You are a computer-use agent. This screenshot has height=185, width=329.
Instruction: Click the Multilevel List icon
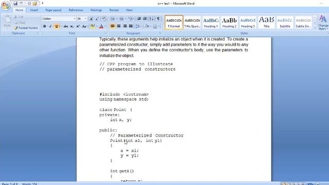pos(131,19)
